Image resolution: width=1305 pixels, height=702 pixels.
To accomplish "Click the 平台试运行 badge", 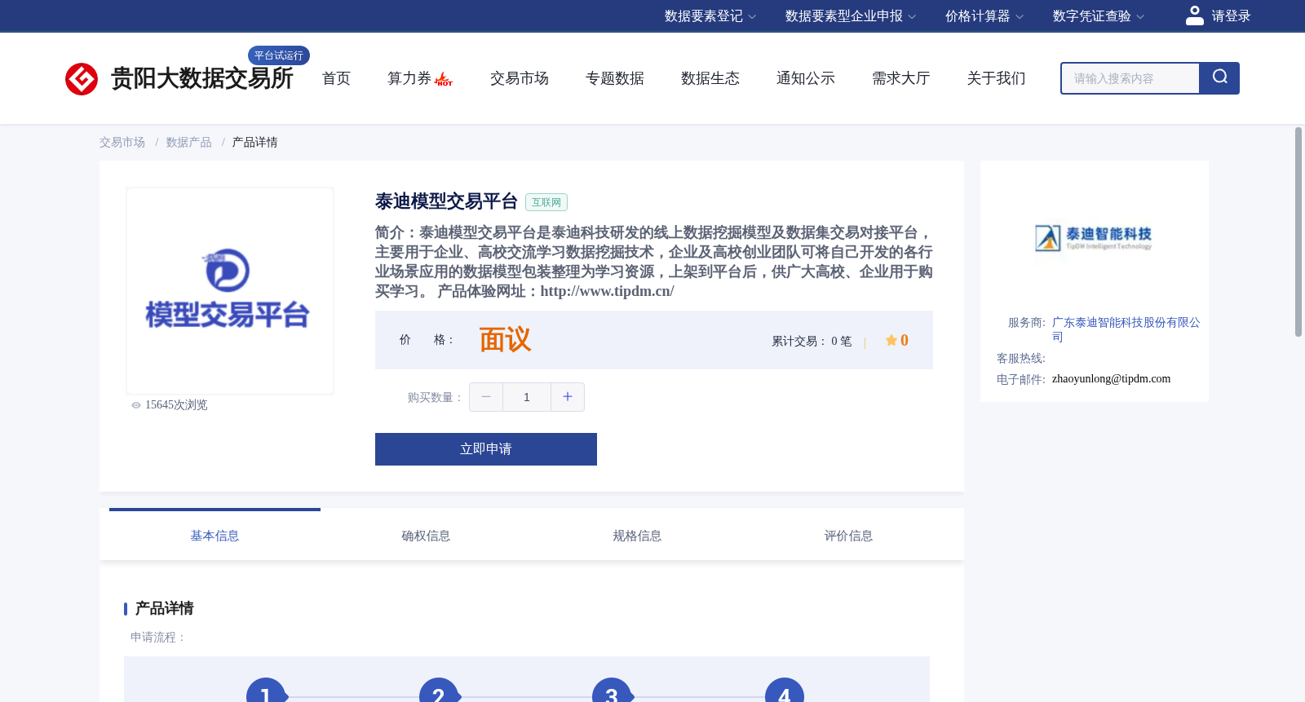I will [279, 55].
